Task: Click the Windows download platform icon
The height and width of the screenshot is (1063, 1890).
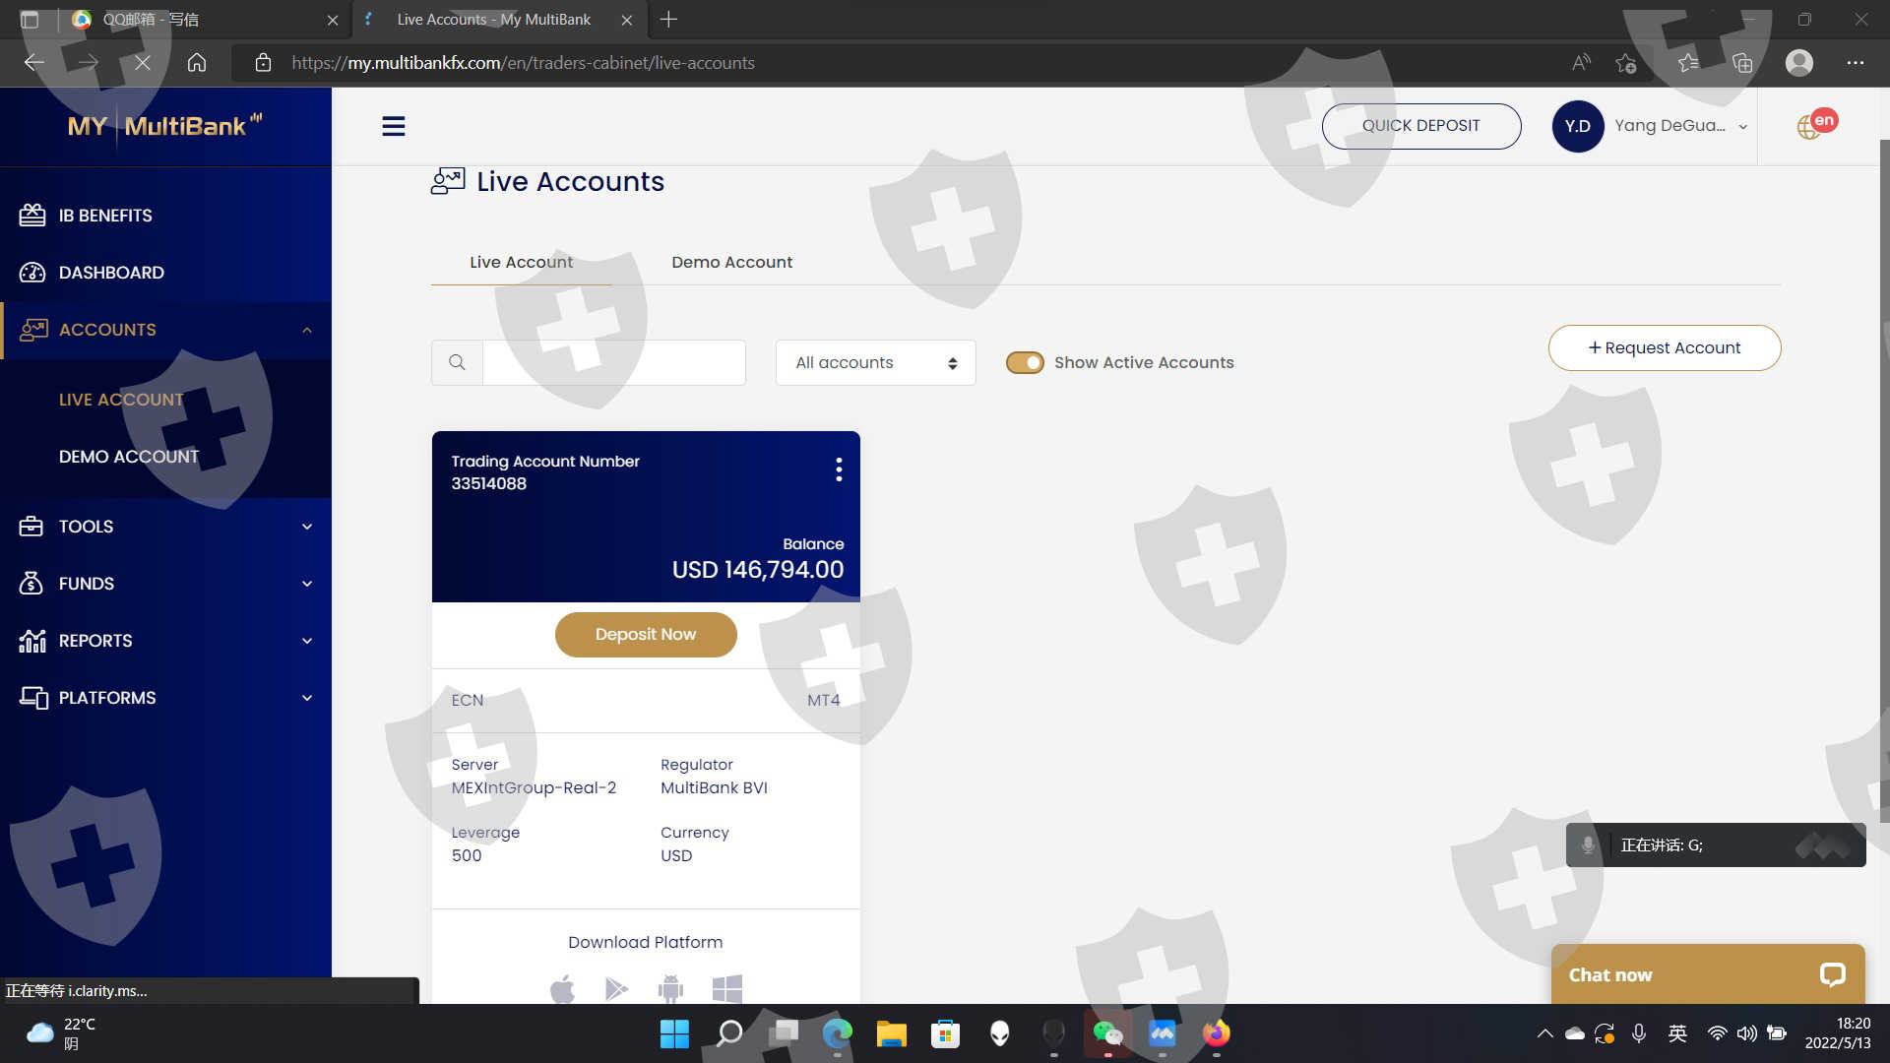Action: tap(726, 987)
